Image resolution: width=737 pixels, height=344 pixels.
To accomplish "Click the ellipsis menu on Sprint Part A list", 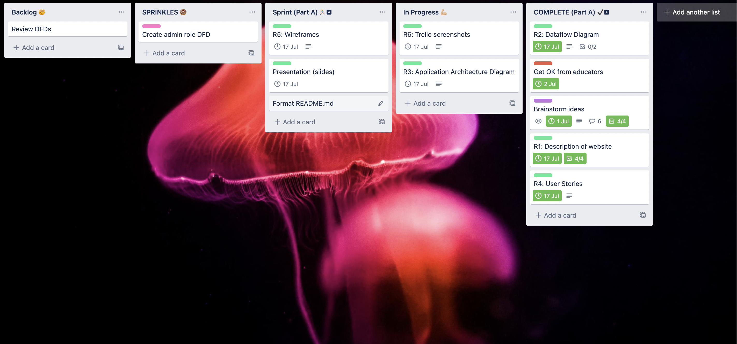I will (382, 12).
